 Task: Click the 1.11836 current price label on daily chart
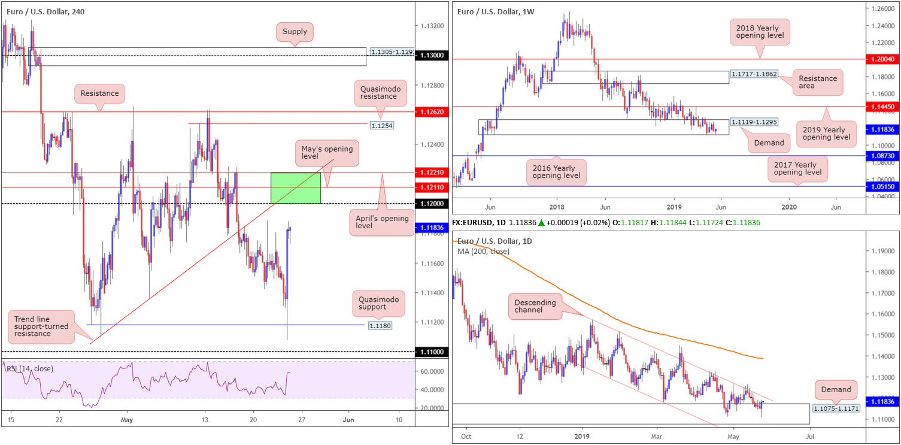coord(882,401)
